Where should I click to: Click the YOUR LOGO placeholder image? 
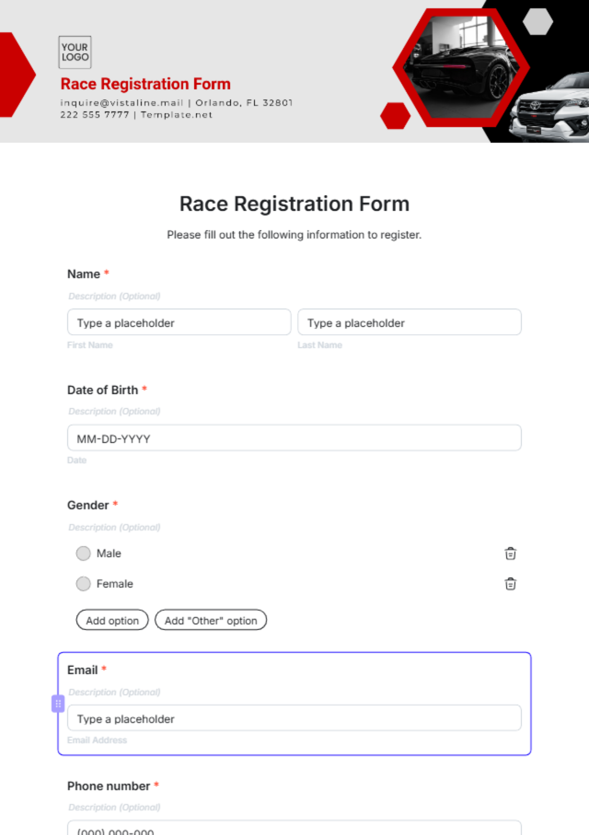click(74, 51)
